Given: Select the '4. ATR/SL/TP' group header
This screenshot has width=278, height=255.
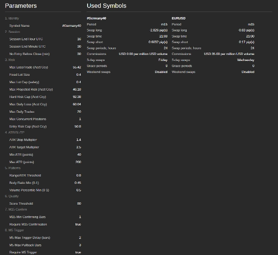Looking at the screenshot, I should 14,133.
